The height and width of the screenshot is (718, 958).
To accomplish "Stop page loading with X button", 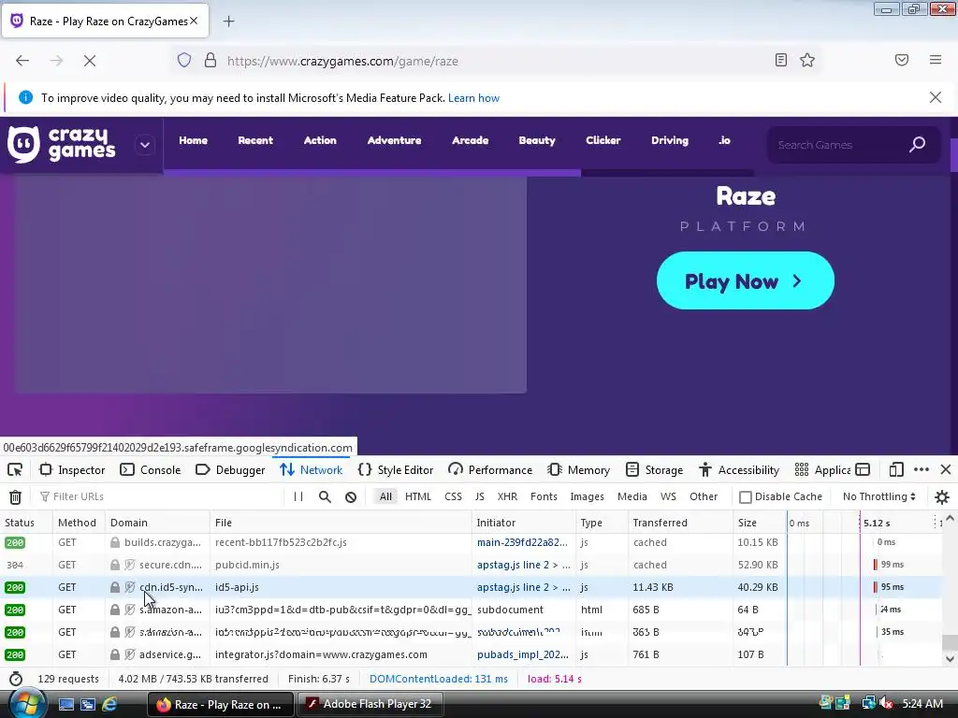I will (x=90, y=61).
